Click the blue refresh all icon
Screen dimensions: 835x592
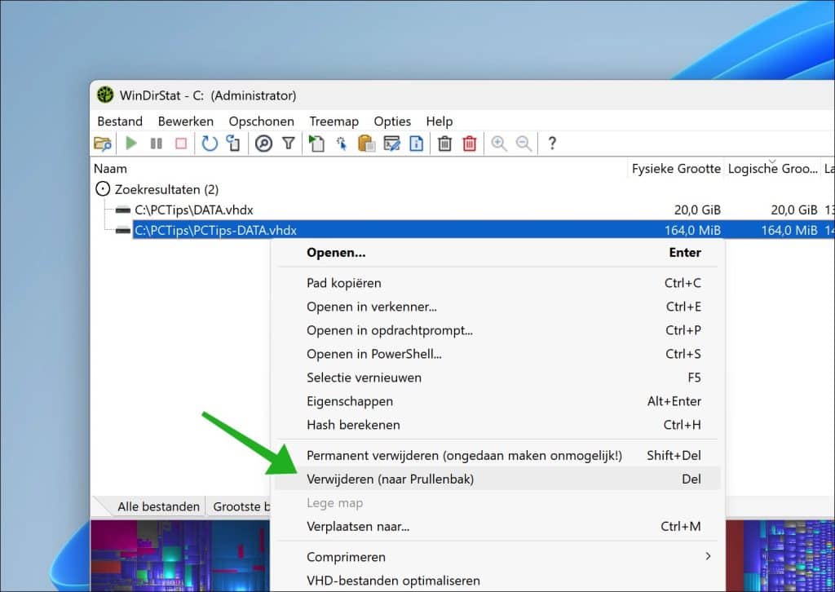(x=210, y=144)
